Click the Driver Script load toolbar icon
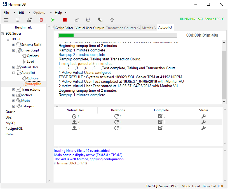Viewport: 228px width, 189px height. 30,20
